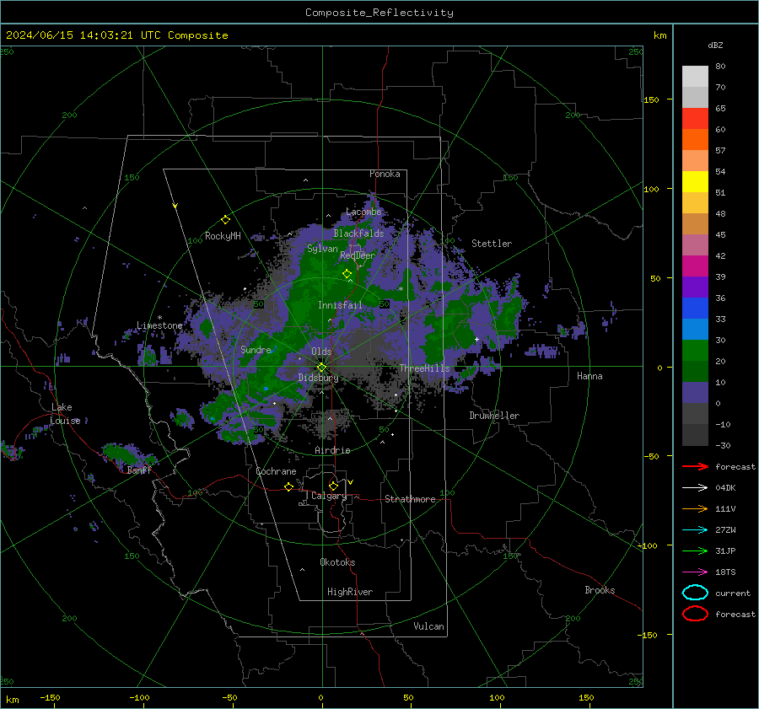Click the red forecast arrow in legend
Image resolution: width=759 pixels, height=709 pixels.
coord(695,466)
